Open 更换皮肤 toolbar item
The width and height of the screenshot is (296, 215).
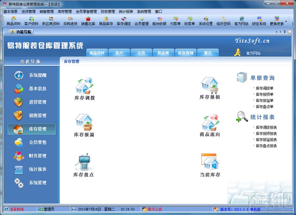[277, 21]
